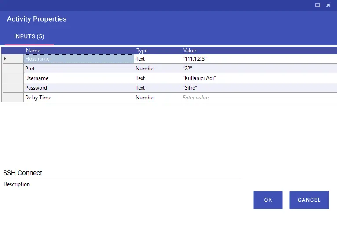Click the maximize window icon
337x233 pixels.
tap(318, 5)
